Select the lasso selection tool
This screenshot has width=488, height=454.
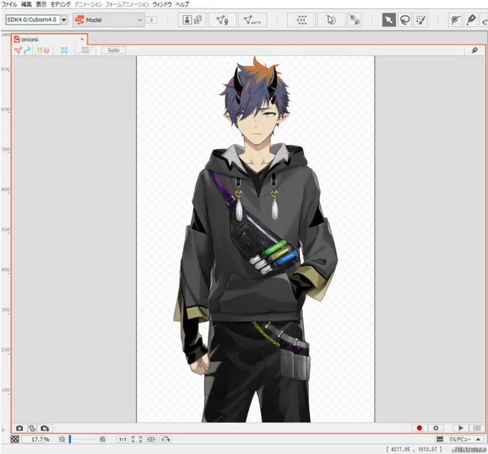pos(405,20)
